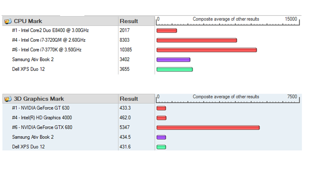Select Samsung Ativ Book 2 in 3D Graphics
Viewport: 310px width, 186px height.
(x=33, y=137)
